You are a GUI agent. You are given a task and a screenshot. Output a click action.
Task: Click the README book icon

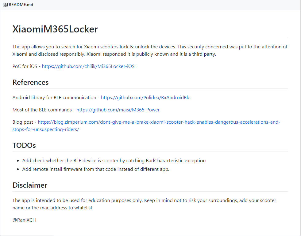tap(5, 5)
